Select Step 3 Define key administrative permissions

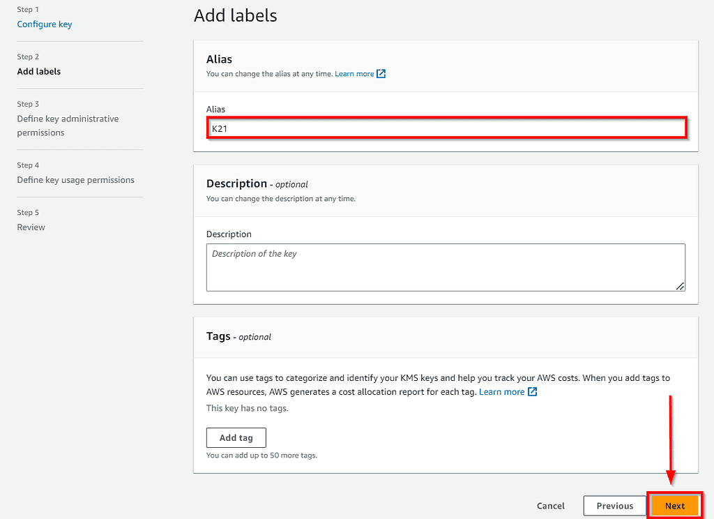click(x=68, y=126)
